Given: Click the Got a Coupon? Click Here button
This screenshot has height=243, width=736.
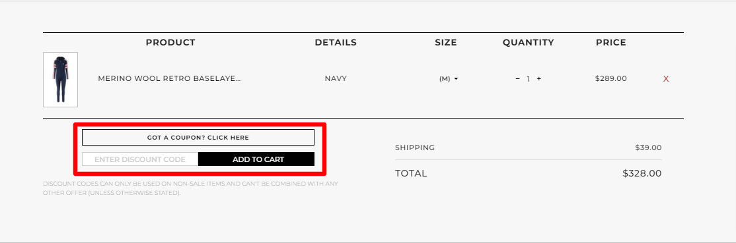Looking at the screenshot, I should tap(198, 137).
